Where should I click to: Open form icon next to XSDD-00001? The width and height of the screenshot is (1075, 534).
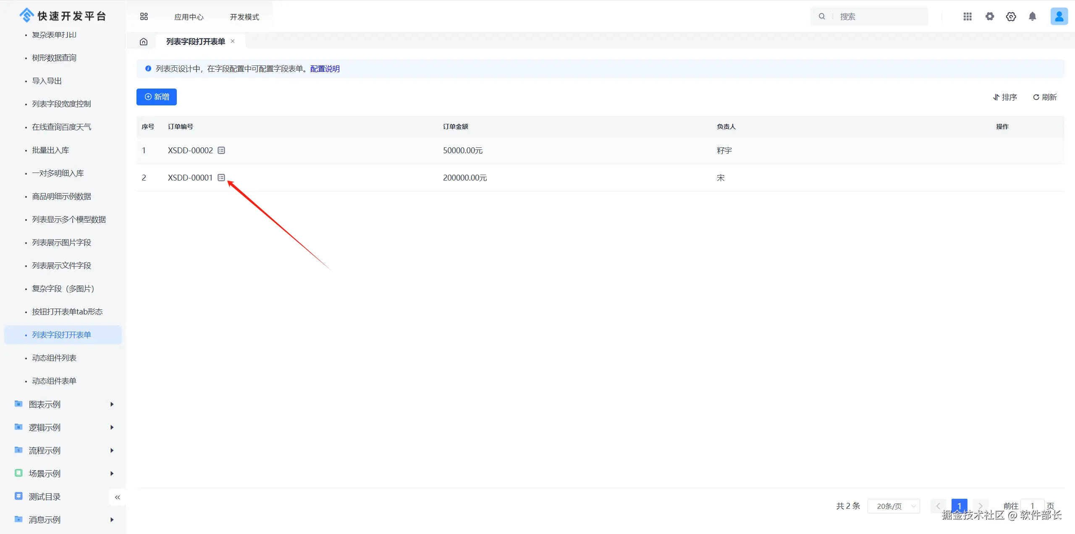pyautogui.click(x=221, y=178)
